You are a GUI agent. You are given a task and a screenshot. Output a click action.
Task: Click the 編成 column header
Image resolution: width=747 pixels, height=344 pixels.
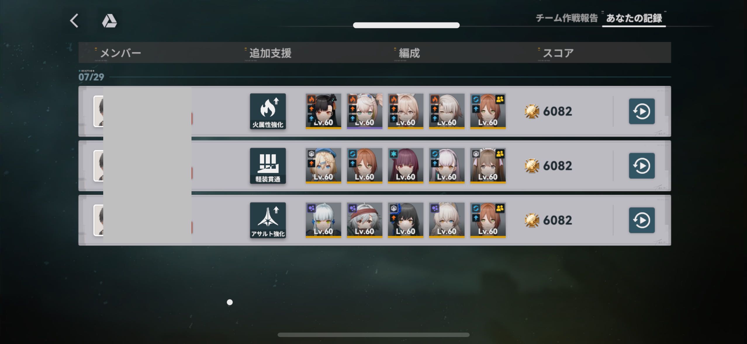pos(409,53)
